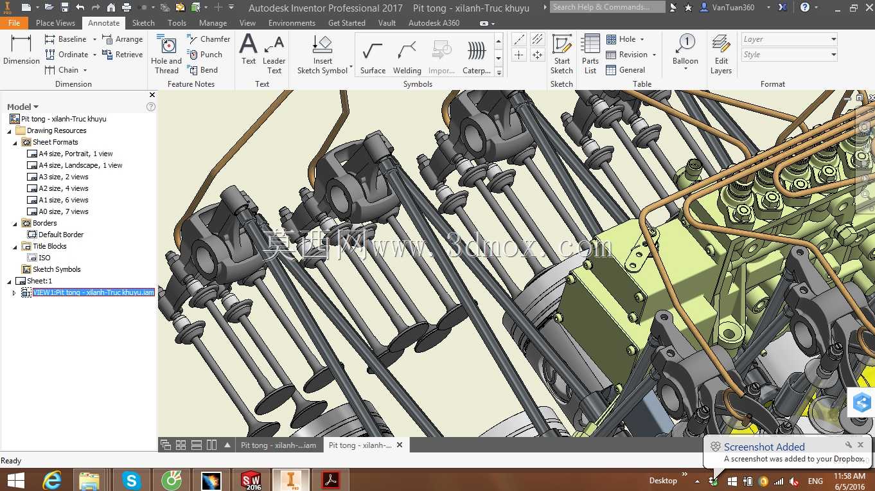Image resolution: width=875 pixels, height=491 pixels.
Task: Open the Manage ribbon tab
Action: tap(213, 22)
